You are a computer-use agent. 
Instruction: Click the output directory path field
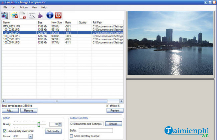click(x=87, y=124)
